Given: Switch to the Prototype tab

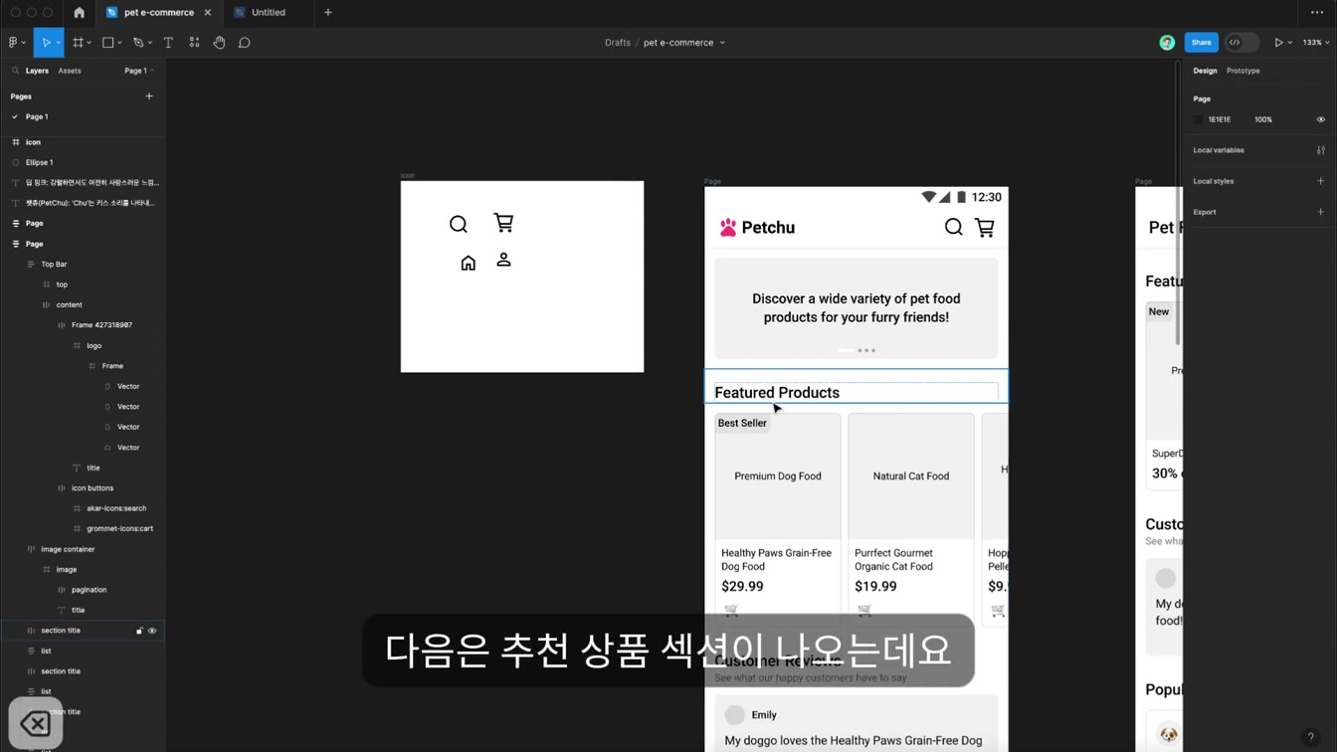Looking at the screenshot, I should point(1243,71).
